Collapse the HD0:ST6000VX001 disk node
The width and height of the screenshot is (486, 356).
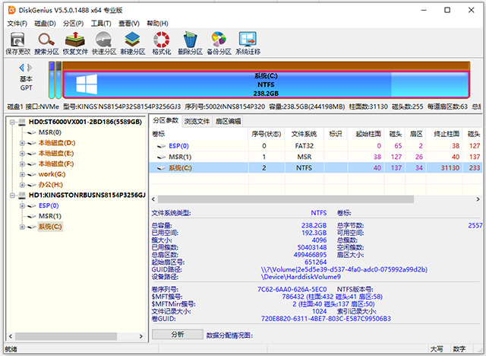12,122
